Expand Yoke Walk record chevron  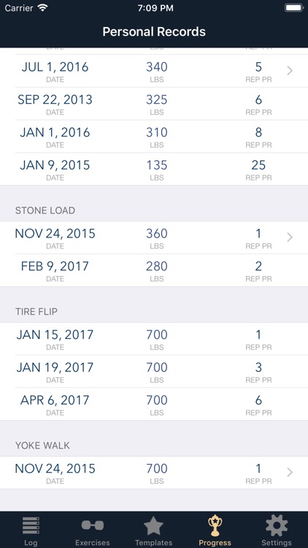(290, 473)
